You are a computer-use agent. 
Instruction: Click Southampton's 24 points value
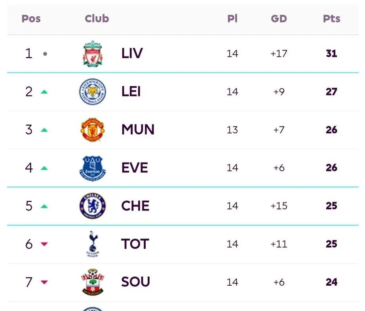[331, 282]
